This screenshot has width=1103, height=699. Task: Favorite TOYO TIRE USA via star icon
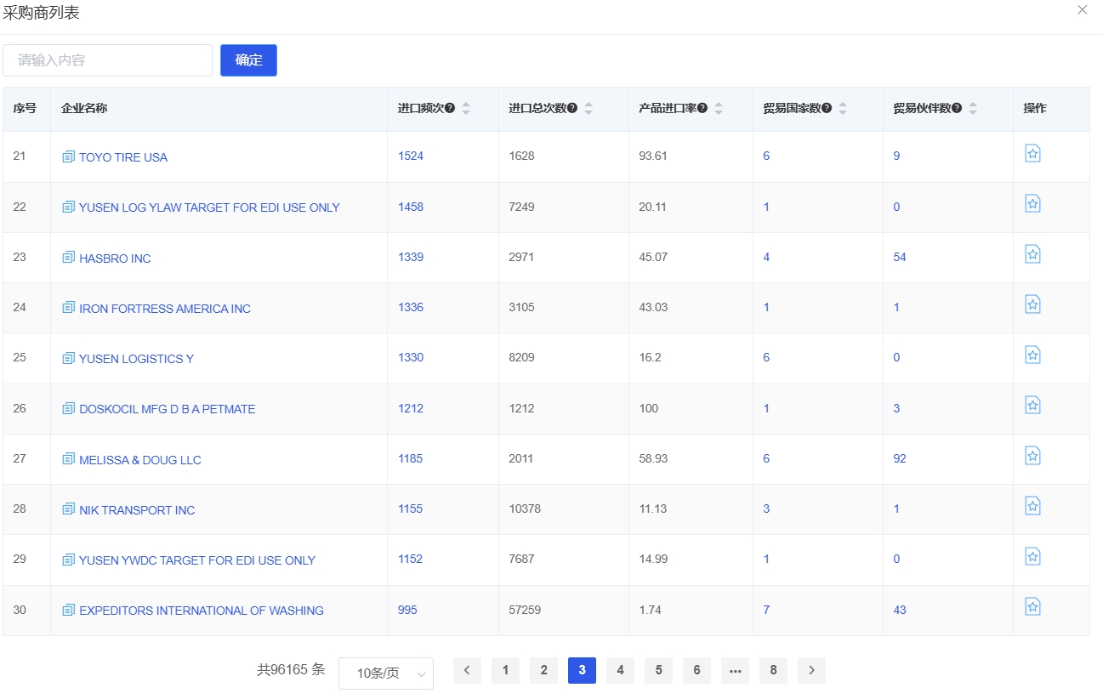(x=1032, y=153)
